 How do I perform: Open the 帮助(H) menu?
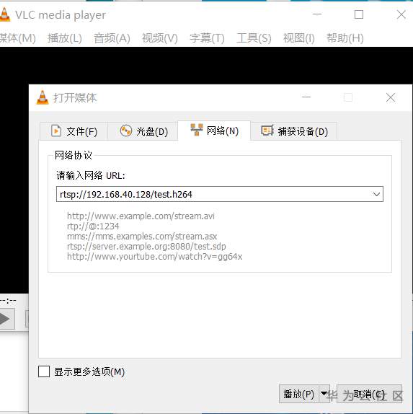[x=345, y=38]
